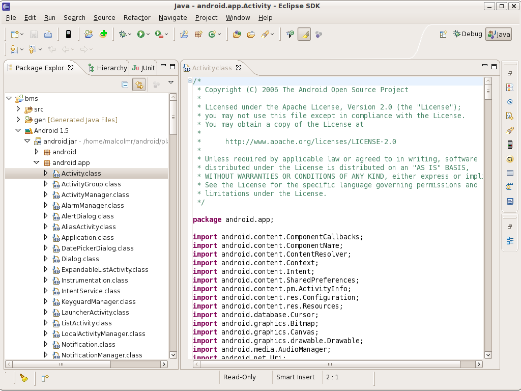Toggle Link with Editor in Package Explorer
This screenshot has width=521, height=391.
coord(139,85)
